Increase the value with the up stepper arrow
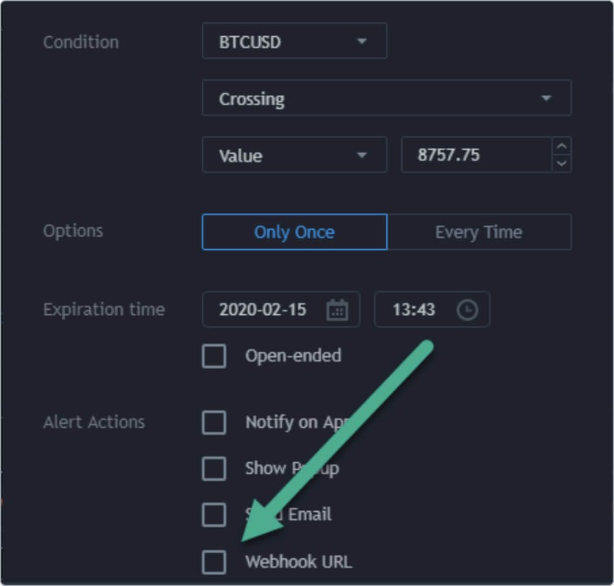 (562, 146)
